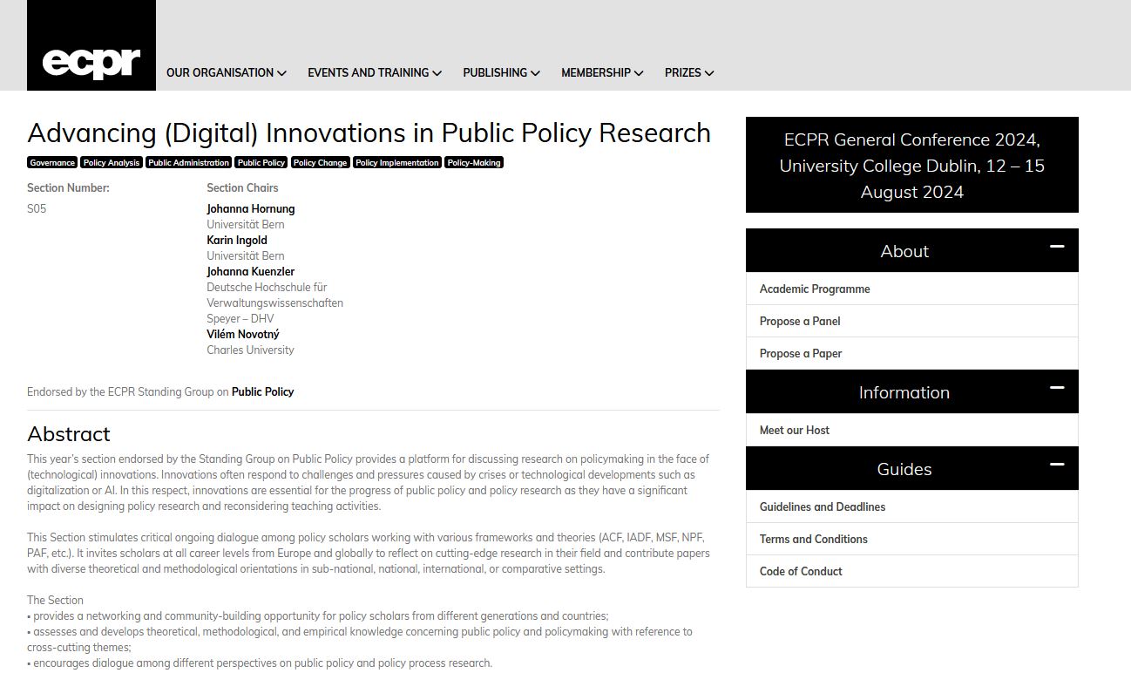
Task: Select the Policy-Making tag
Action: tap(474, 163)
